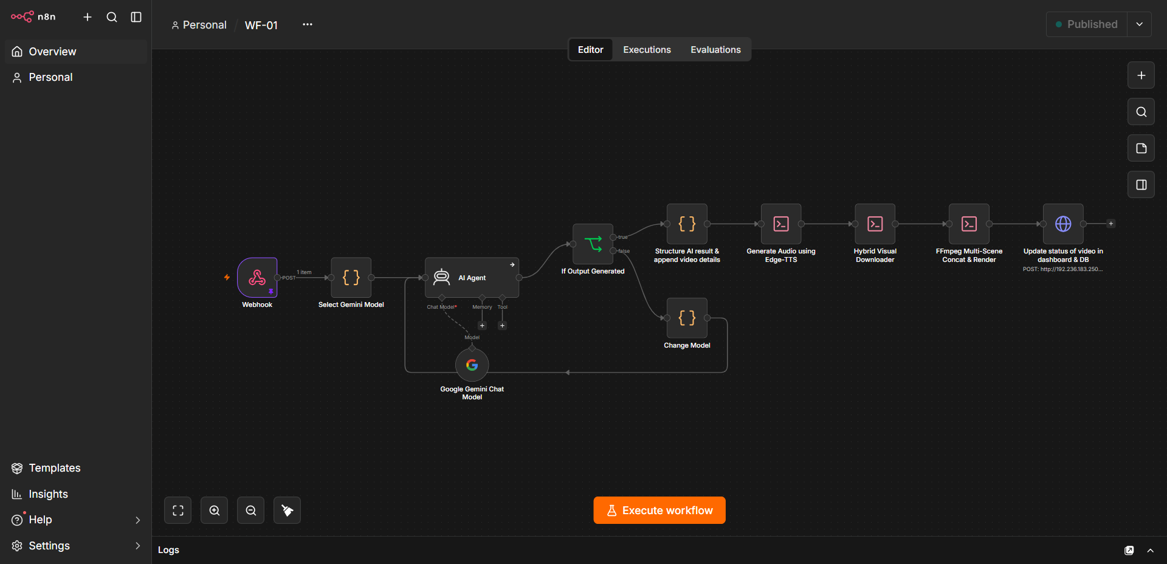The width and height of the screenshot is (1167, 564).
Task: Open the workflow three-dots options menu
Action: pos(308,24)
